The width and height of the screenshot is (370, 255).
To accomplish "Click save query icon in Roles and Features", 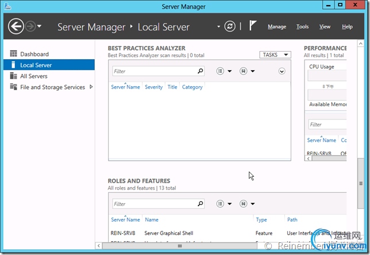I will tap(243, 203).
